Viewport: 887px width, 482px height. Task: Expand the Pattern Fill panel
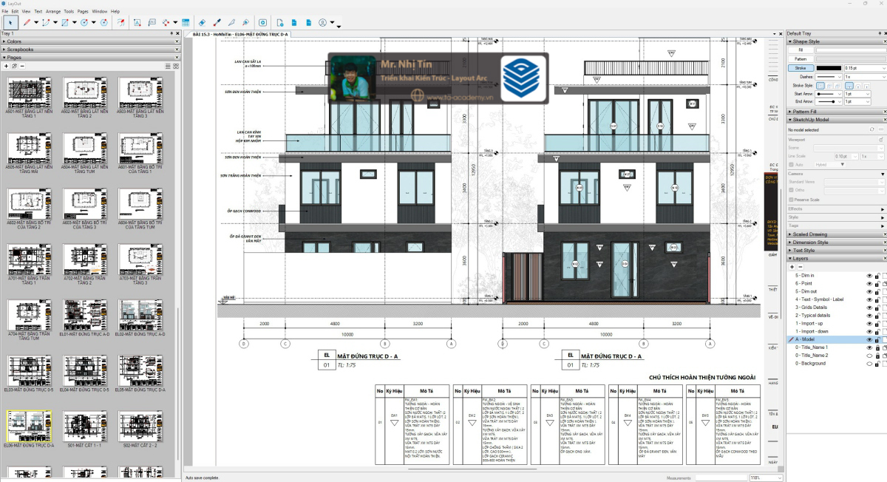836,112
